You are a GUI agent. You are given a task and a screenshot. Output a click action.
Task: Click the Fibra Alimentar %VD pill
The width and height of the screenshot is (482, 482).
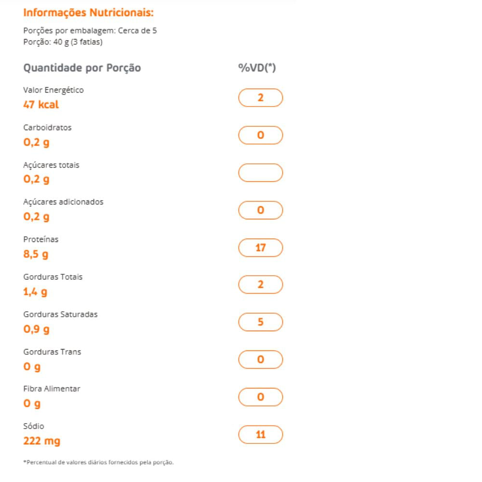tap(260, 397)
